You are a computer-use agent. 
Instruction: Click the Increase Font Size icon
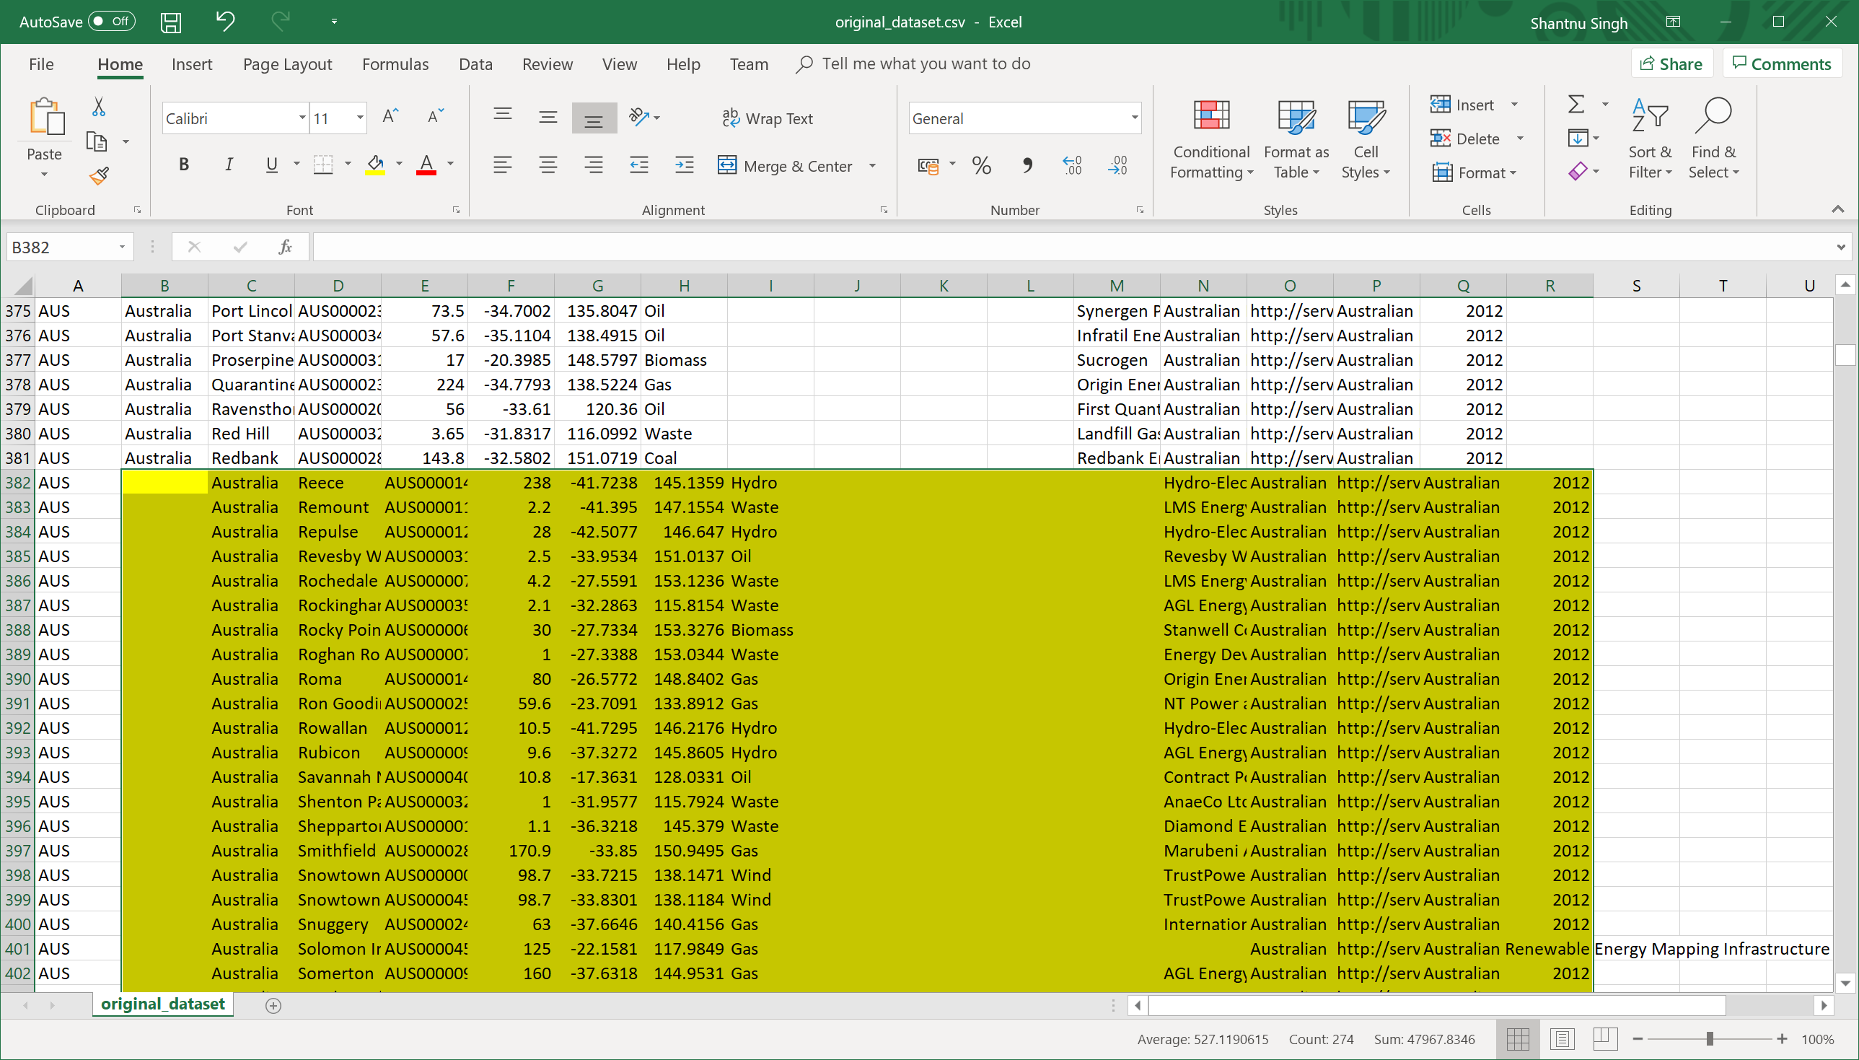click(390, 116)
